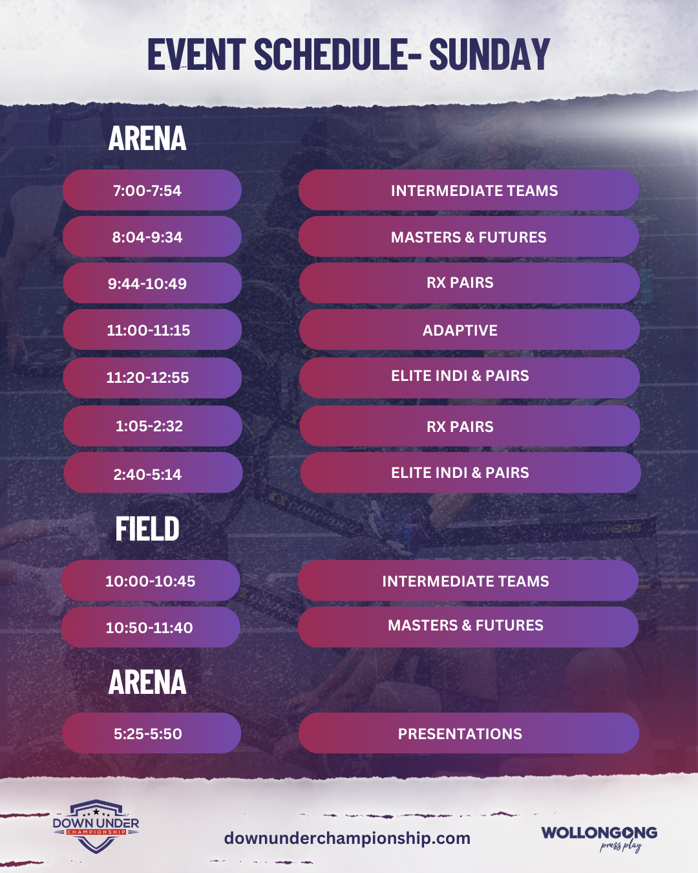Select the 1:05-2:32 time pill

153,426
